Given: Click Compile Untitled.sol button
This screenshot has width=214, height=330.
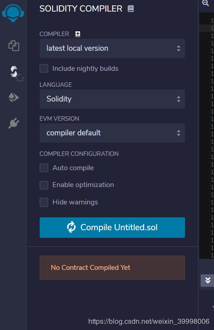Looking at the screenshot, I should (x=112, y=228).
